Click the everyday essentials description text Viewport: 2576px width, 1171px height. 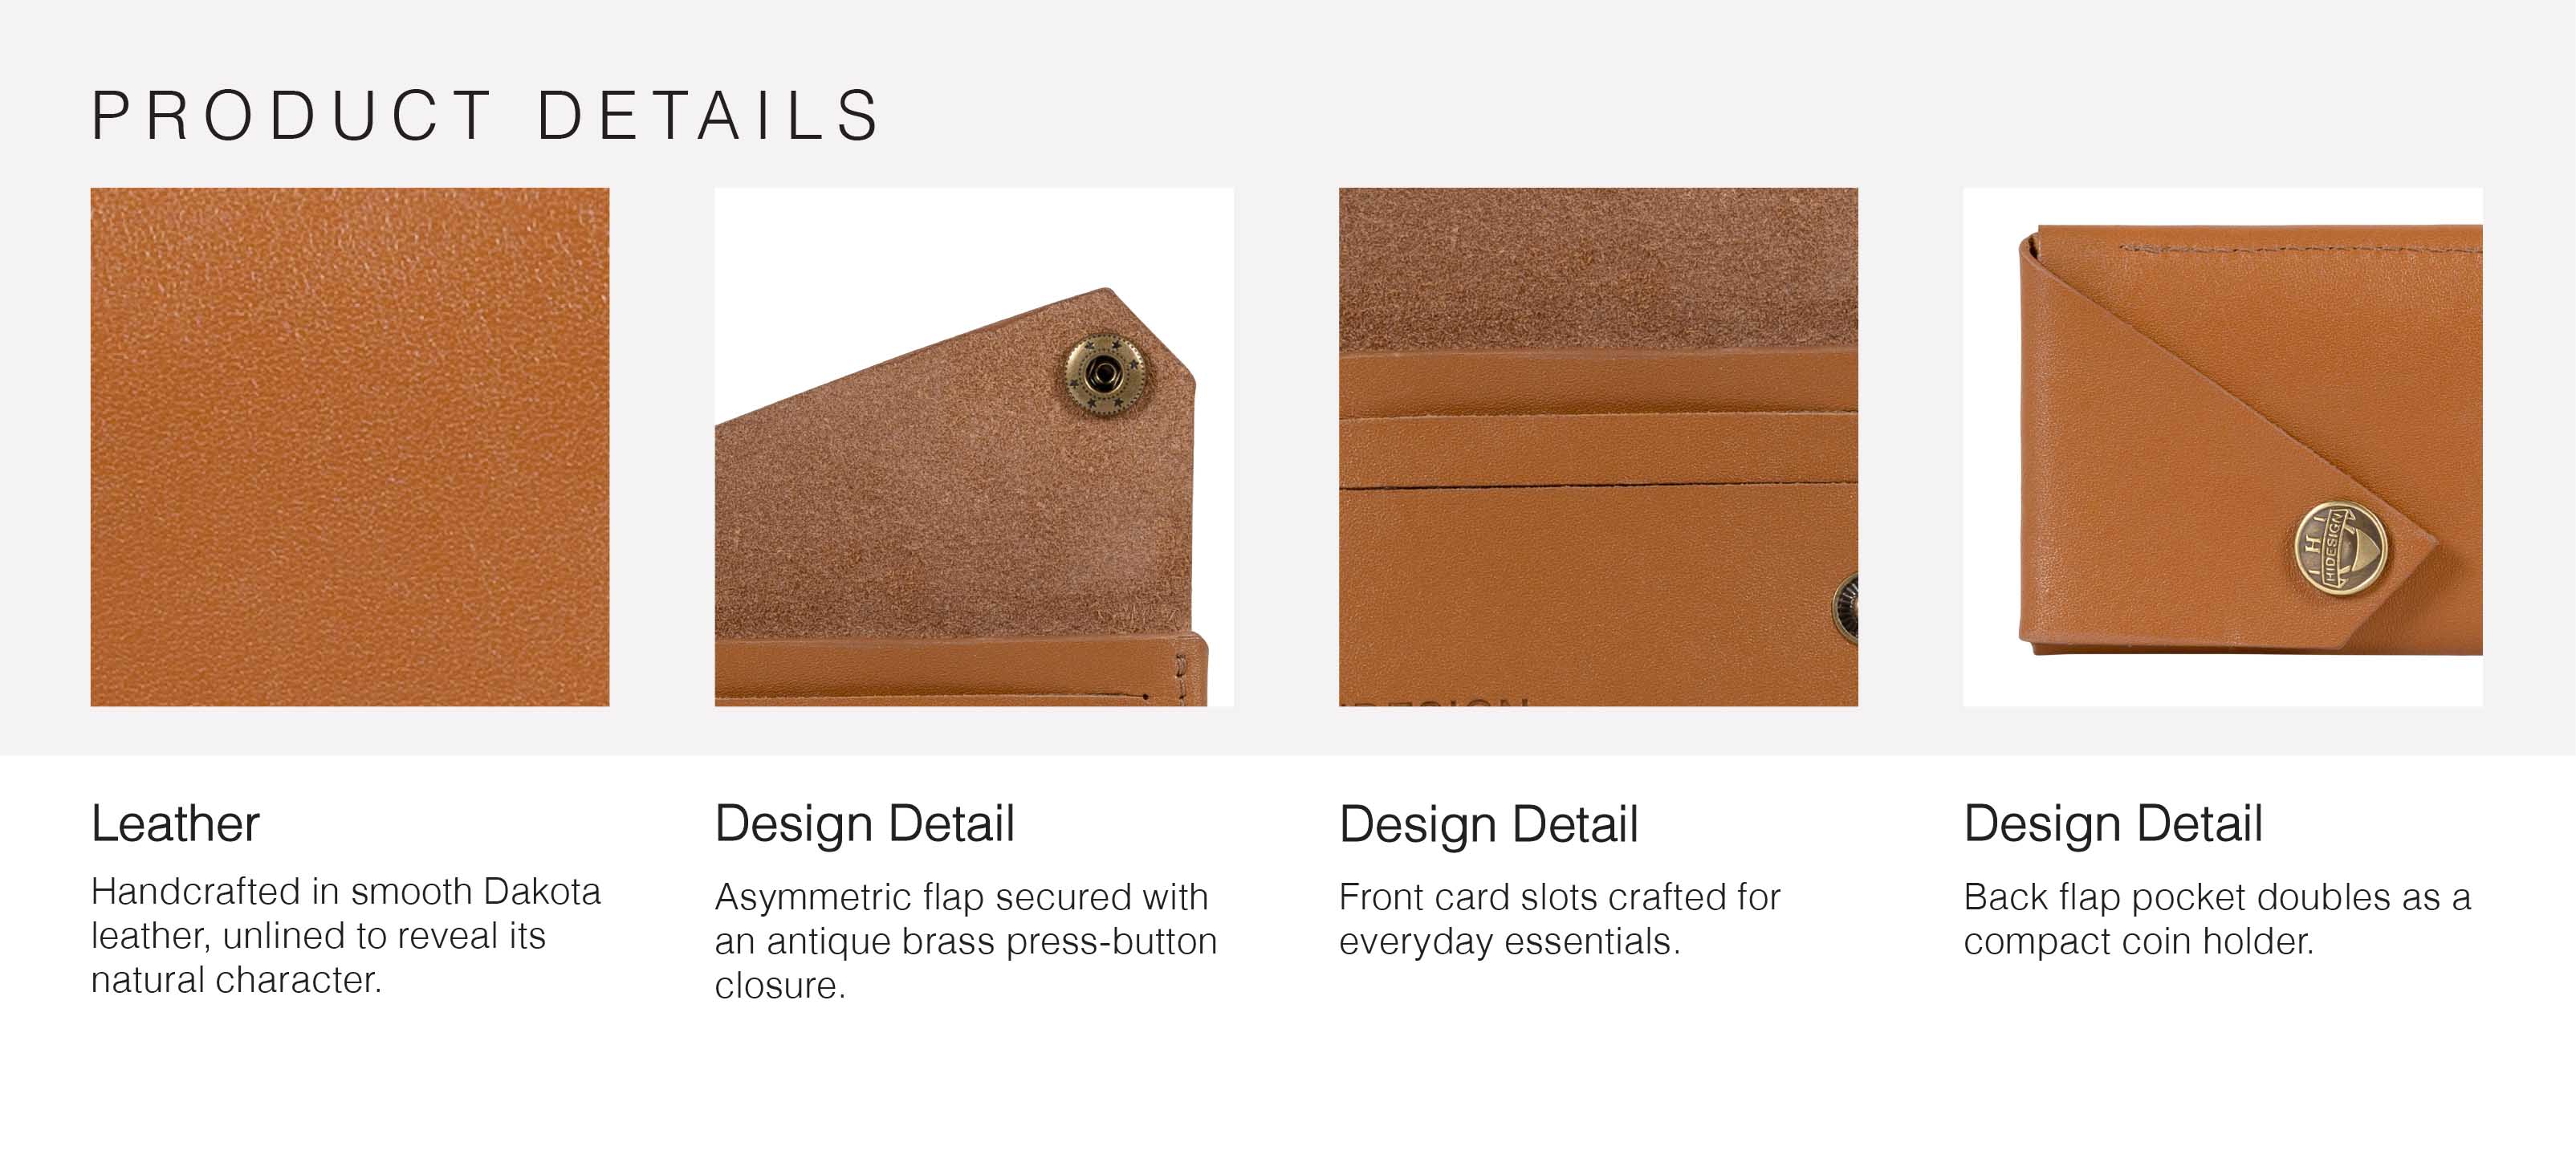click(x=1560, y=919)
